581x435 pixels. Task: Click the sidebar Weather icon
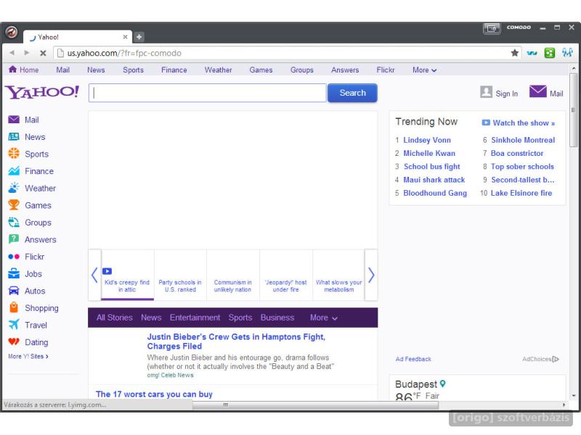(14, 188)
